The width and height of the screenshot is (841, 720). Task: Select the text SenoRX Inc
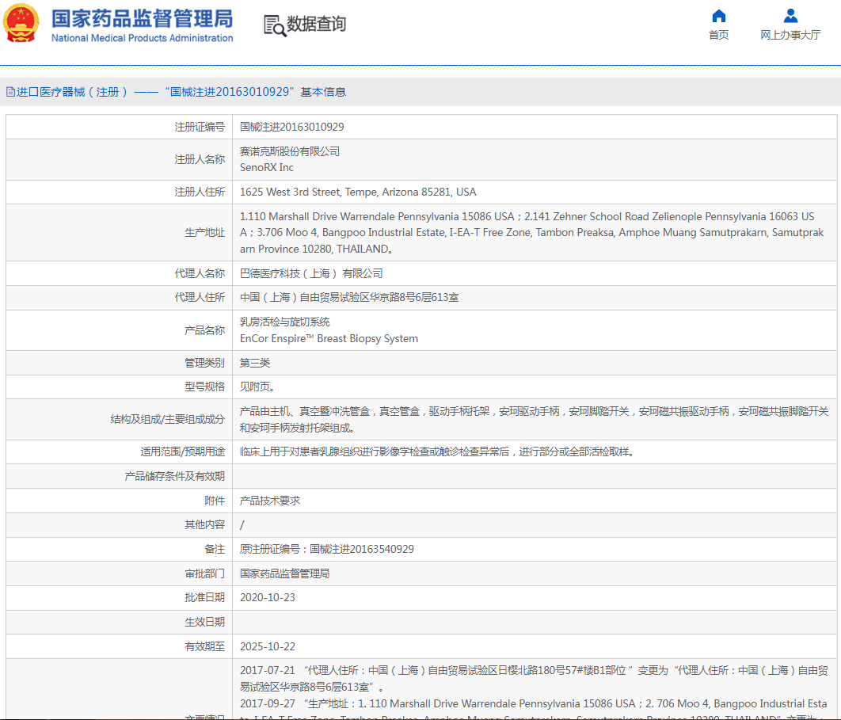pyautogui.click(x=267, y=167)
